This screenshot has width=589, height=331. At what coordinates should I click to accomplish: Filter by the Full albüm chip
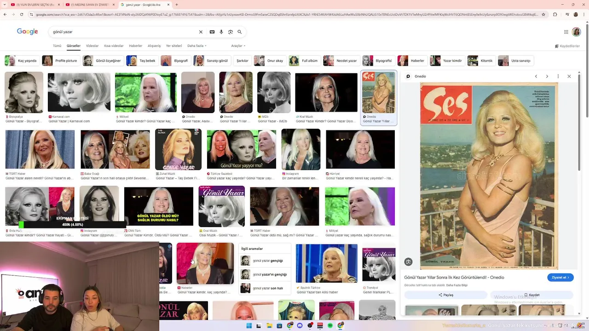[x=304, y=61]
